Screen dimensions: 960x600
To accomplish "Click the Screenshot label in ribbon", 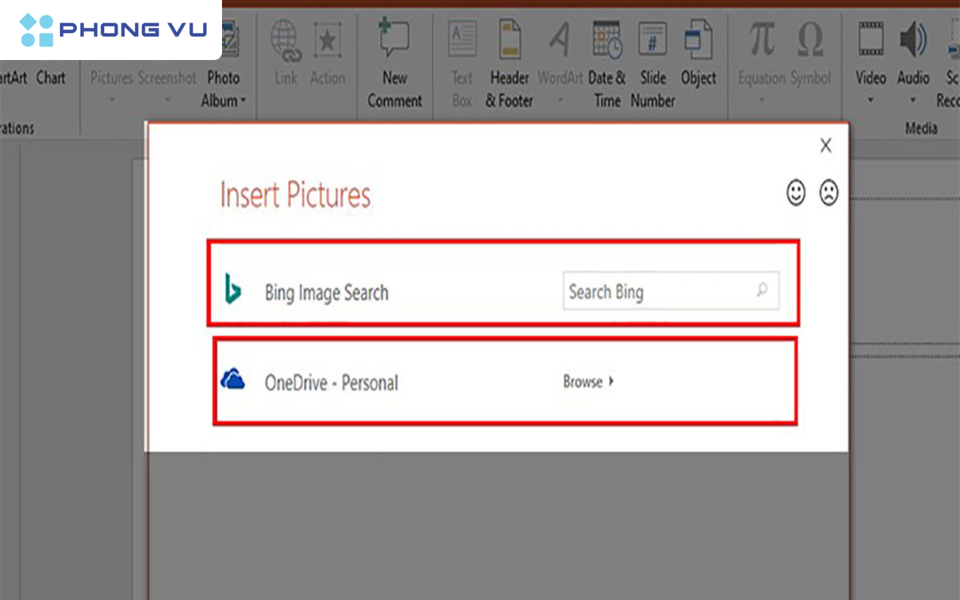I will tap(167, 78).
